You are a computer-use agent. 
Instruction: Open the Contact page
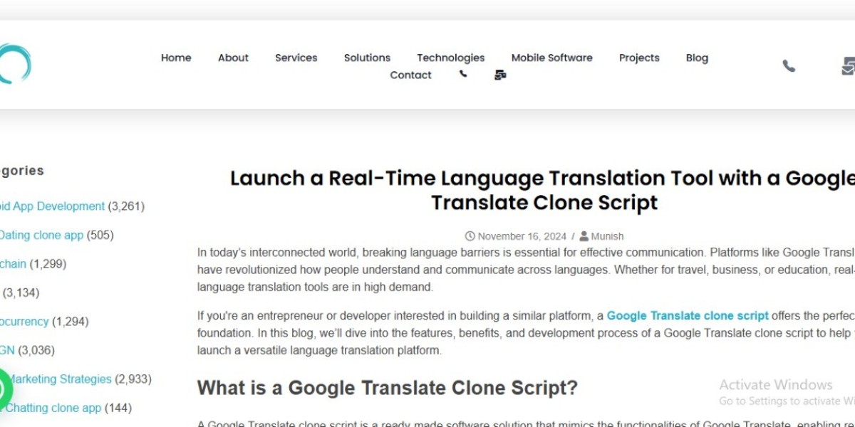[x=410, y=75]
